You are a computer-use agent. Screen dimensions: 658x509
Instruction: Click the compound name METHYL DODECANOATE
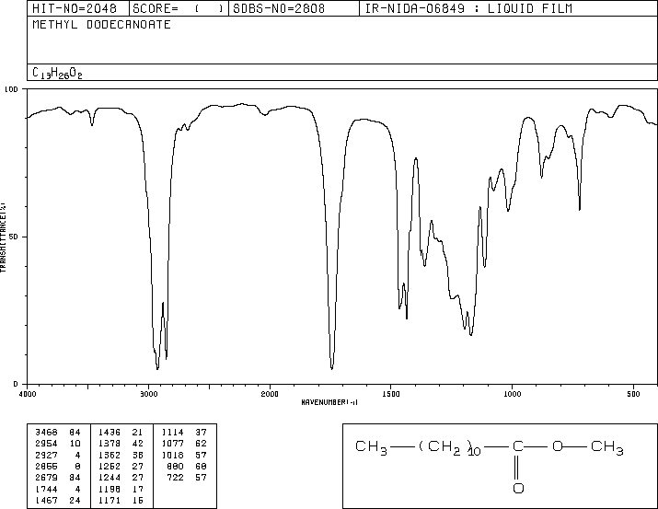point(101,24)
